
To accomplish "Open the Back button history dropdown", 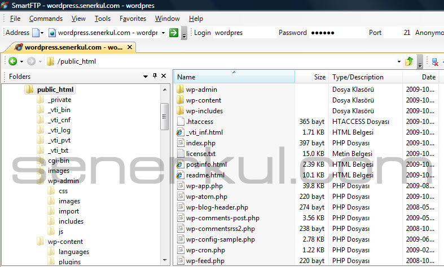I will point(21,61).
